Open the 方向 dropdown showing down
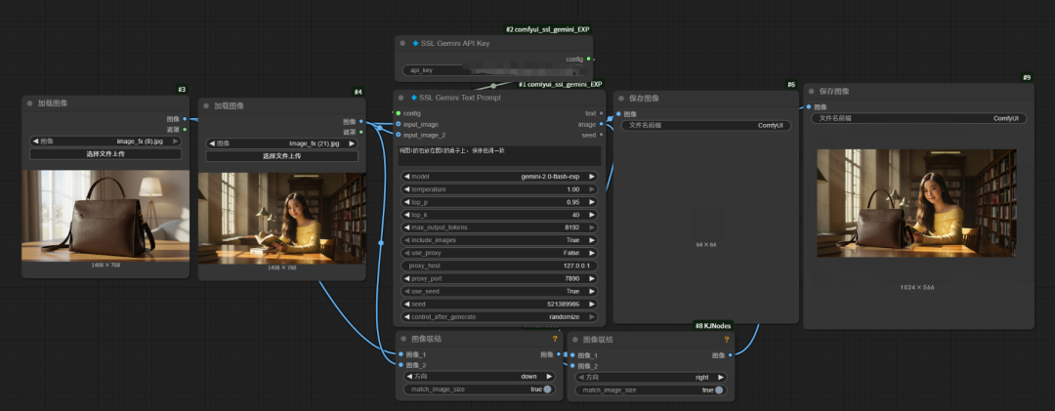This screenshot has width=1055, height=411. tap(480, 377)
